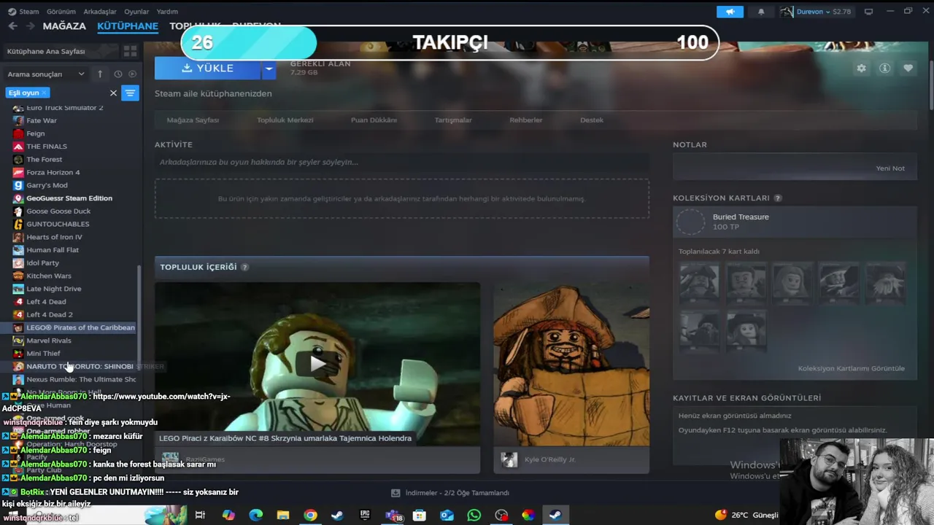The height and width of the screenshot is (525, 934).
Task: Open Steam announcements megaphone button
Action: 730,12
